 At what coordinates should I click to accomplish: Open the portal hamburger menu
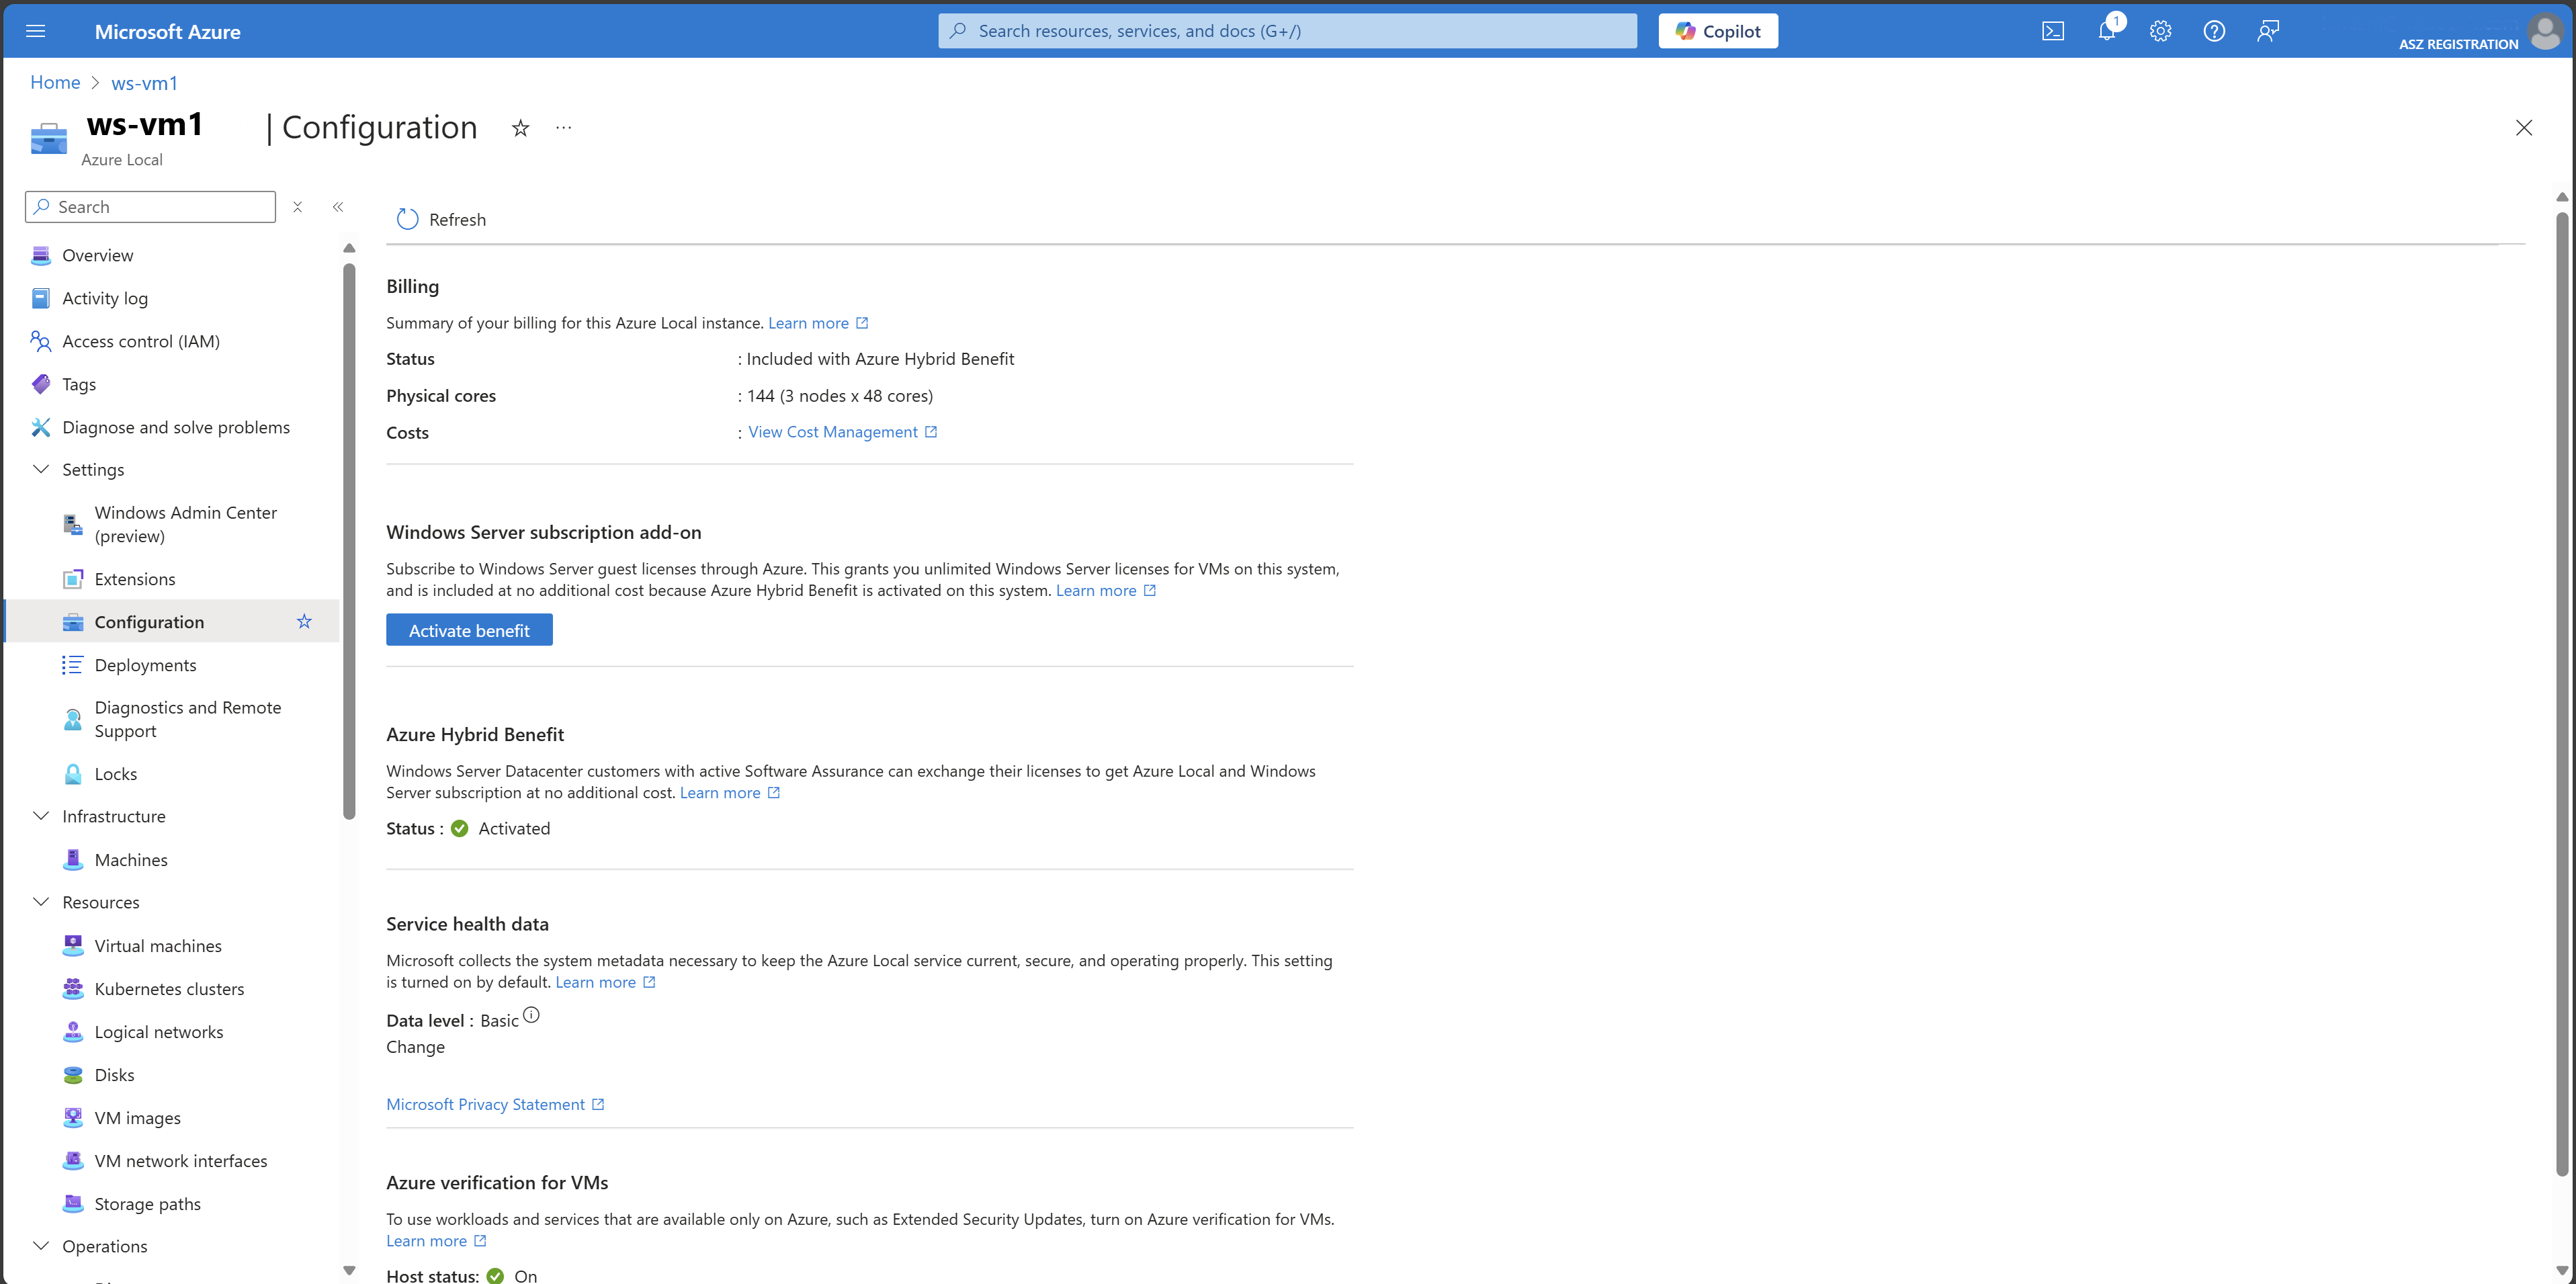tap(36, 31)
